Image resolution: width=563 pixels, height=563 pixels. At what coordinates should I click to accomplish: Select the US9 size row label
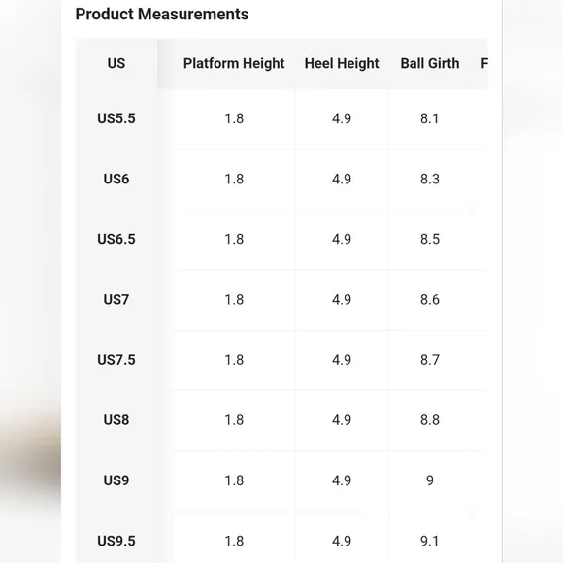[x=116, y=480]
